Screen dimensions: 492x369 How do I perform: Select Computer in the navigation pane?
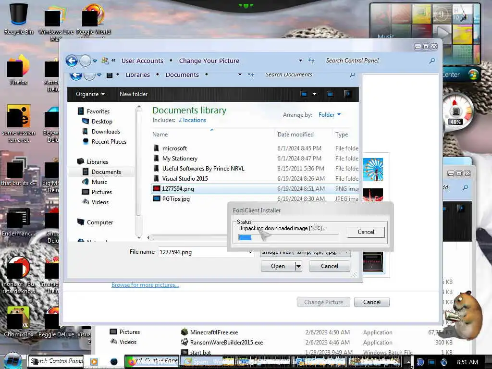click(100, 222)
